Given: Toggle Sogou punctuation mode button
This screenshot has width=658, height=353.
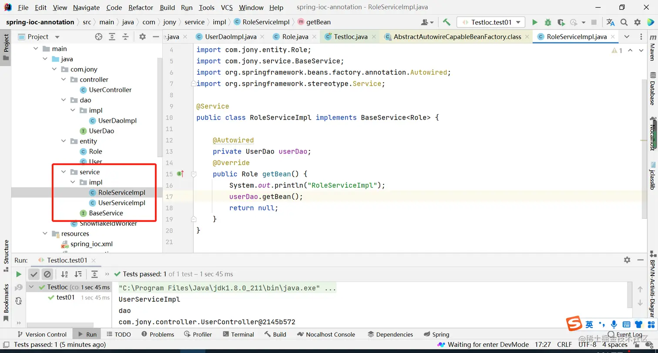Looking at the screenshot, I should pyautogui.click(x=602, y=324).
